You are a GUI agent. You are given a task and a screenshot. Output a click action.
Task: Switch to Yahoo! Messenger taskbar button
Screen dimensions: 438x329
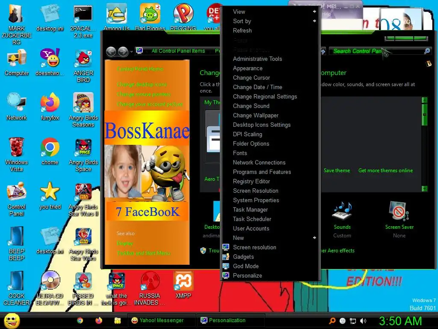161,320
